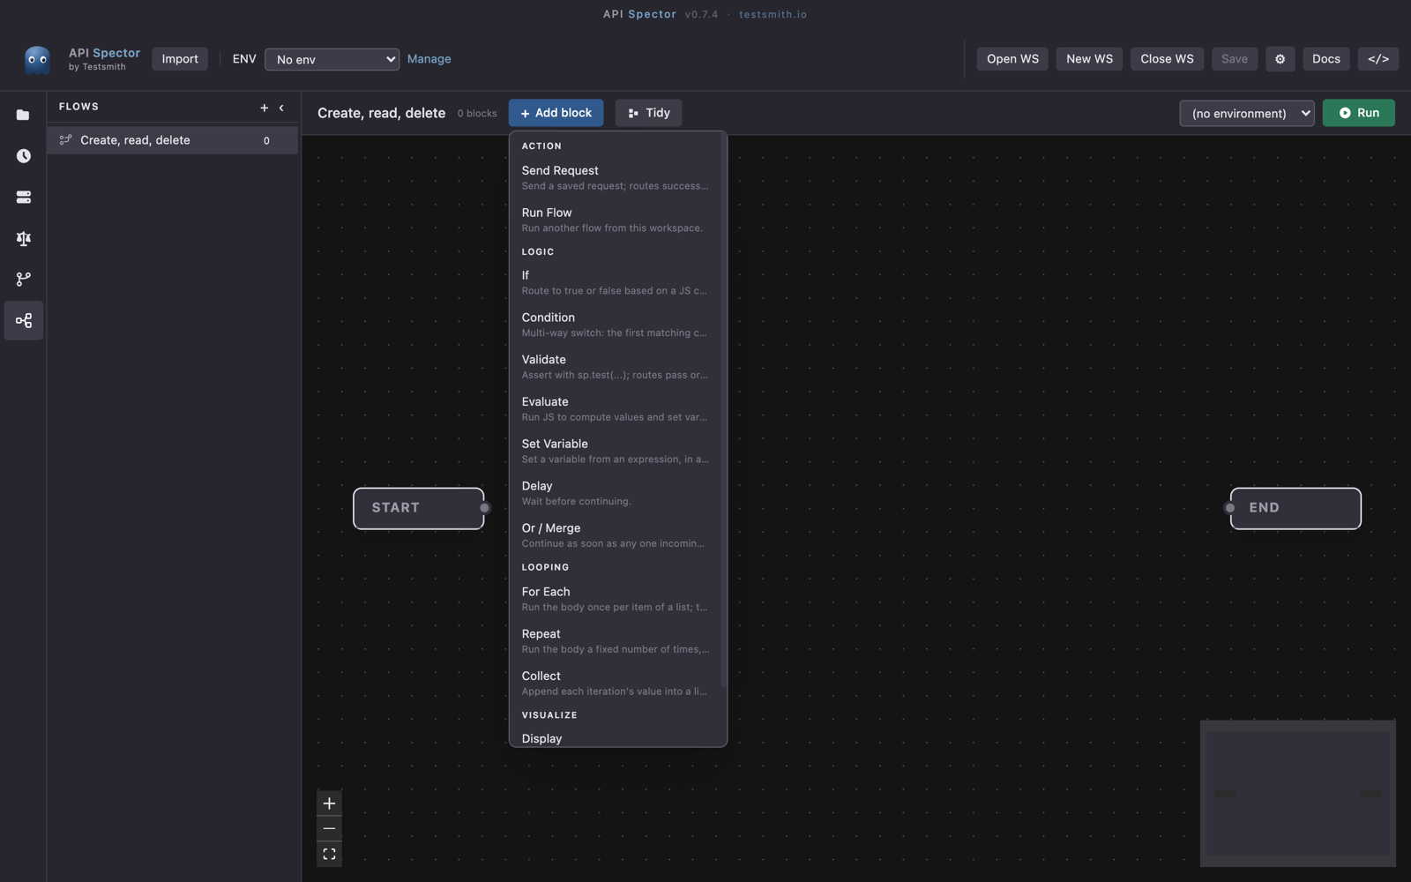Choose Send Request from block menu
The width and height of the screenshot is (1411, 882).
click(x=616, y=177)
